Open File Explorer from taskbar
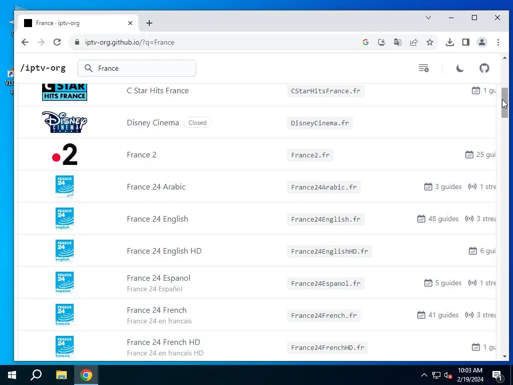The image size is (513, 385). click(x=61, y=375)
